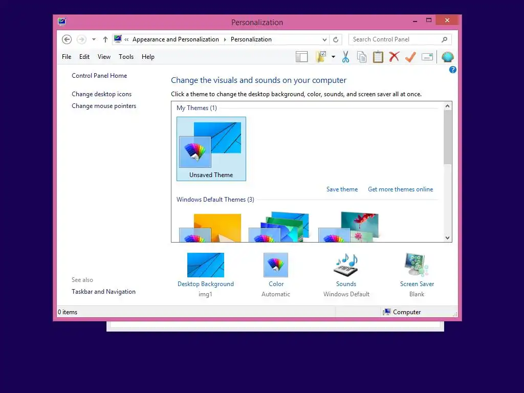Click the scissors Cut icon
The image size is (524, 393).
click(345, 57)
